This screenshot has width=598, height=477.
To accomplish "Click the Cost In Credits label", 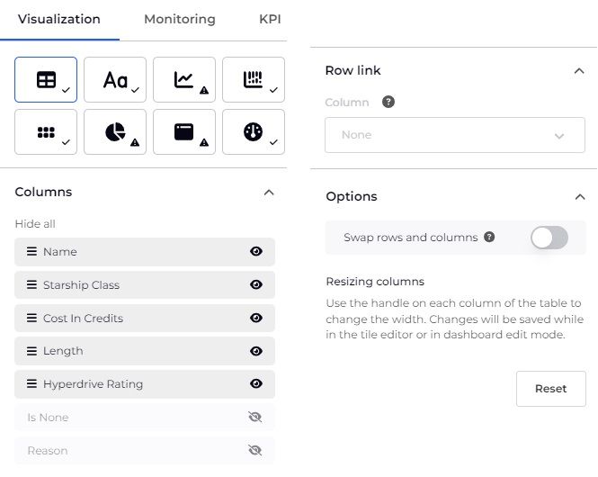I will point(83,319).
